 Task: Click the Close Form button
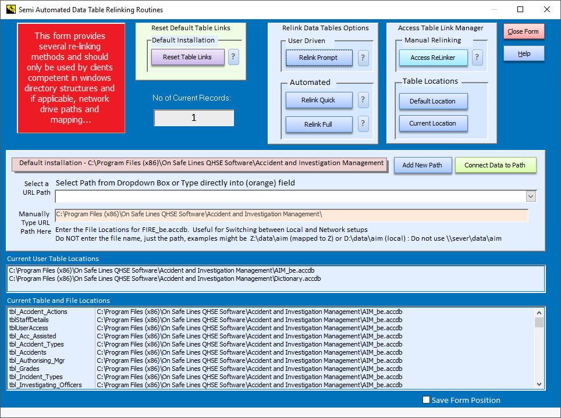click(524, 31)
